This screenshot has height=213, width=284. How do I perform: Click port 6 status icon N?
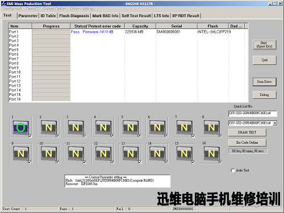point(157,127)
